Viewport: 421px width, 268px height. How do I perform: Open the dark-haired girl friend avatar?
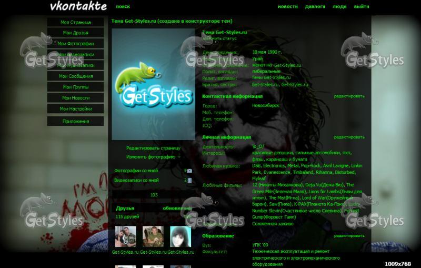coord(181,237)
